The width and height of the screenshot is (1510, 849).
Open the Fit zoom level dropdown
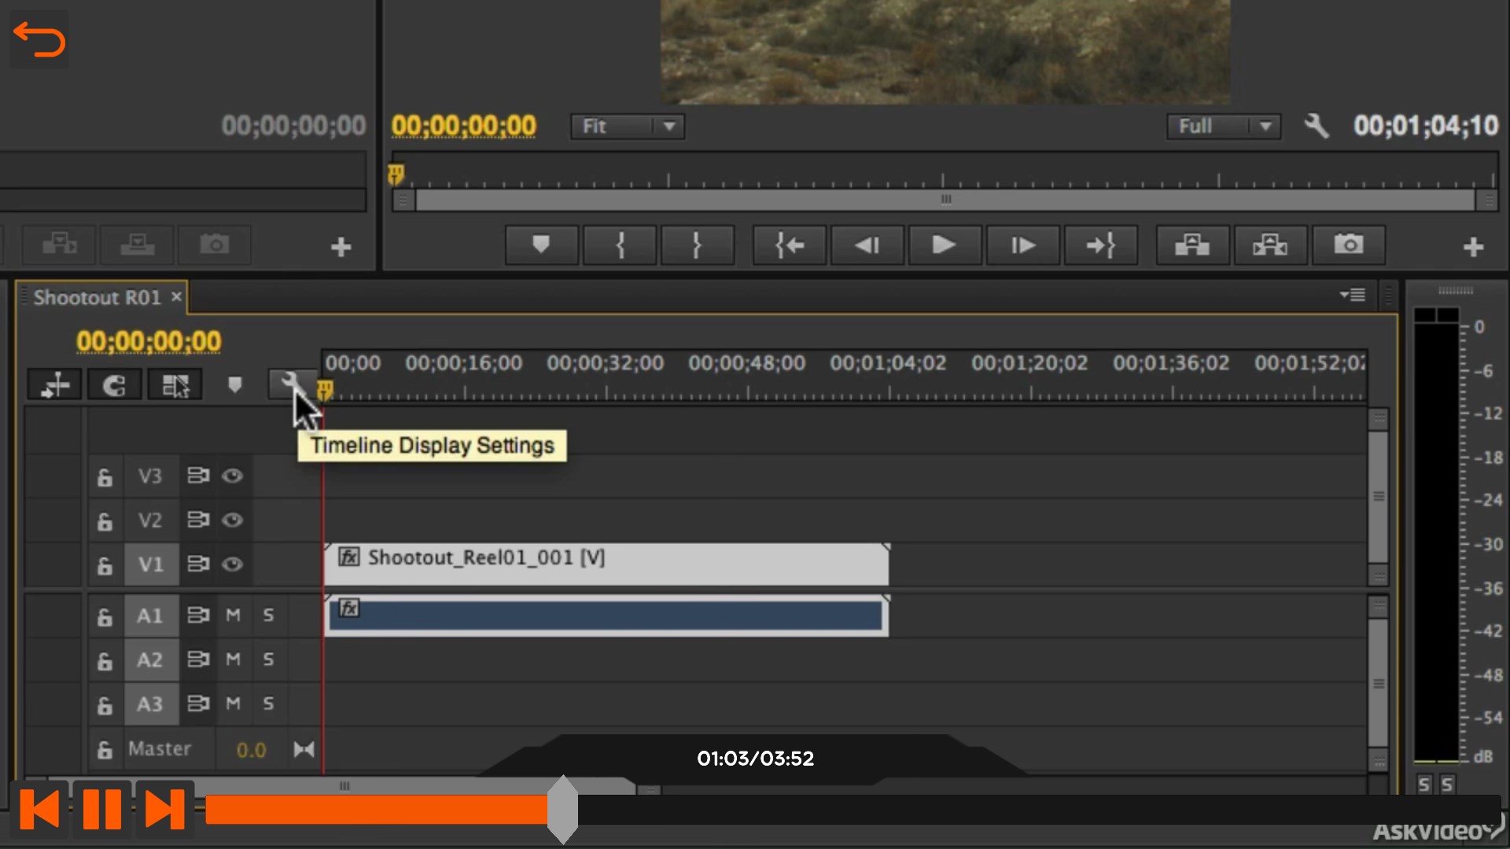[627, 127]
